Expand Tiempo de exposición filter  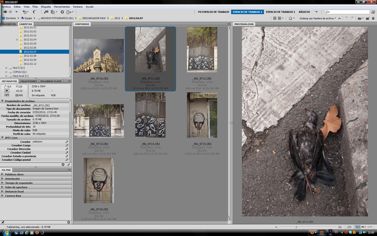[19, 183]
